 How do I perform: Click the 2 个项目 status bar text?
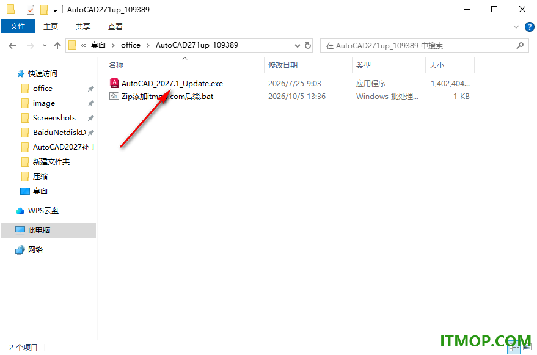[23, 347]
